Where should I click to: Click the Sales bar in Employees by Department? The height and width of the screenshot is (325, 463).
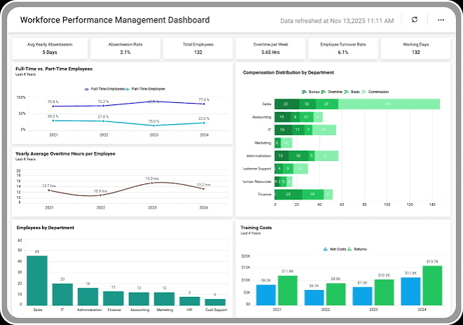(37, 280)
